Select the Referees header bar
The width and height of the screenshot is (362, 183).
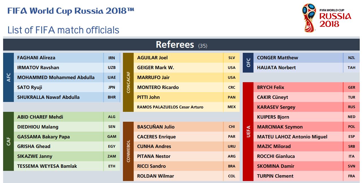click(181, 45)
